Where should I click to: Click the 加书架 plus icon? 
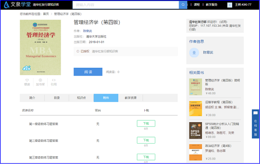[x=40, y=80]
